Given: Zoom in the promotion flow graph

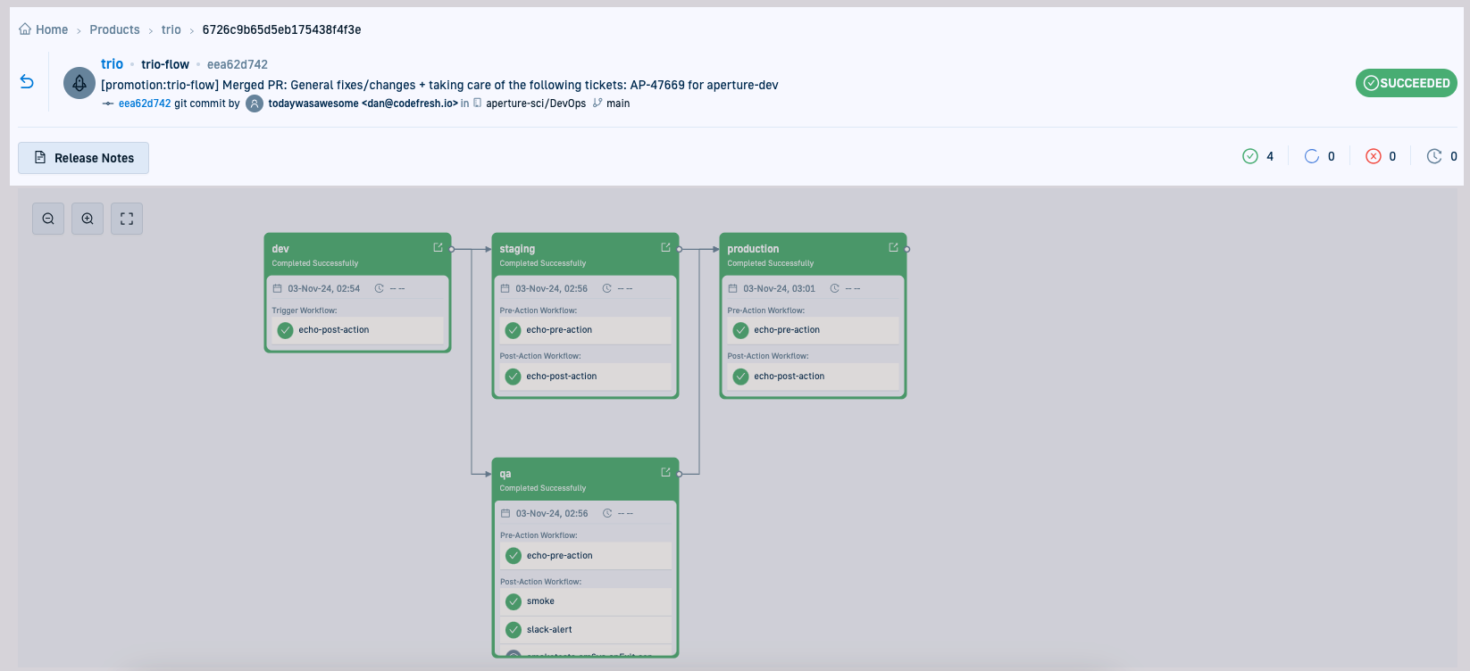Looking at the screenshot, I should click(88, 219).
